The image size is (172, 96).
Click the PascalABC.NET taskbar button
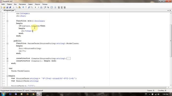39,94
